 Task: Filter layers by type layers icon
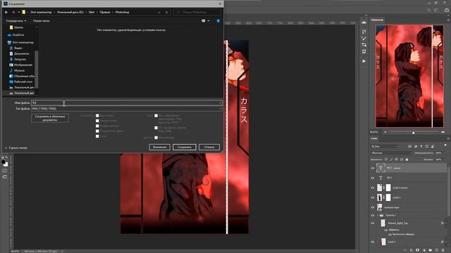coord(421,146)
